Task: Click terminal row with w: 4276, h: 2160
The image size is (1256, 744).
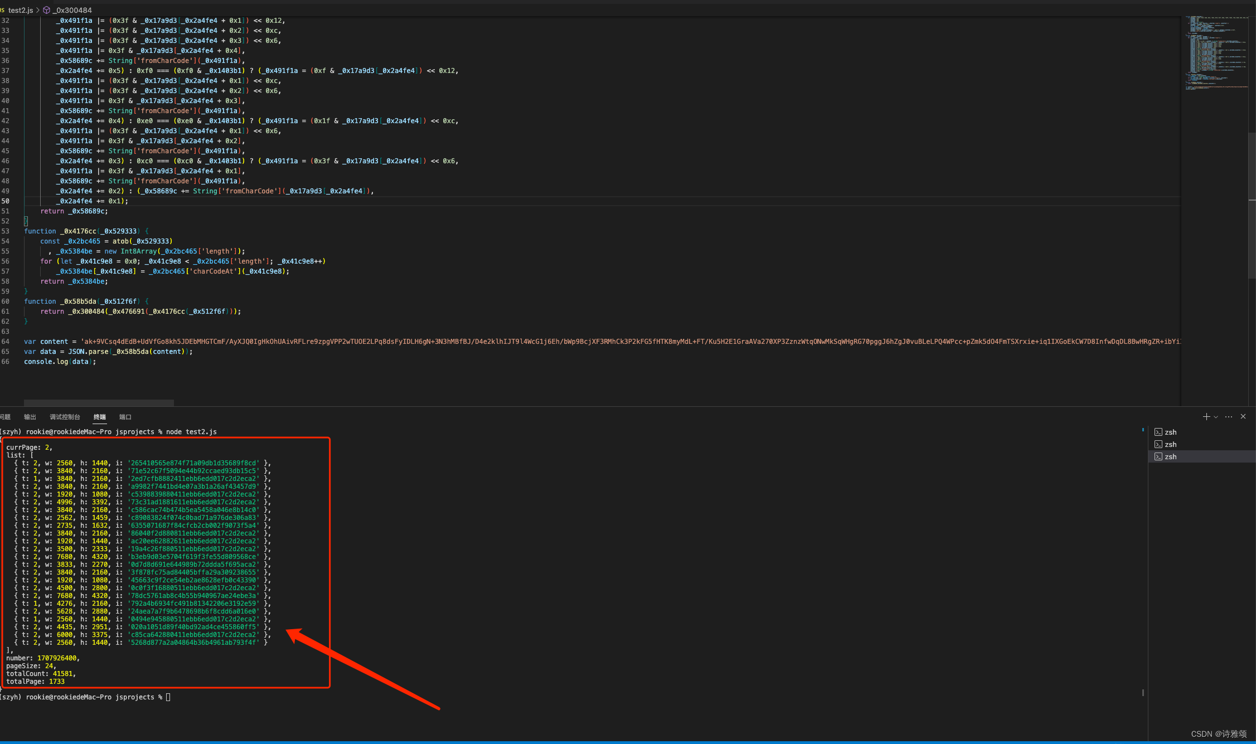Action: tap(143, 604)
